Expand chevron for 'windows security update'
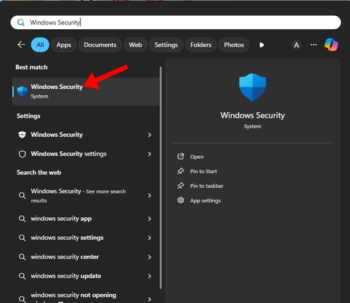Viewport: 350px width, 303px height. (149, 276)
